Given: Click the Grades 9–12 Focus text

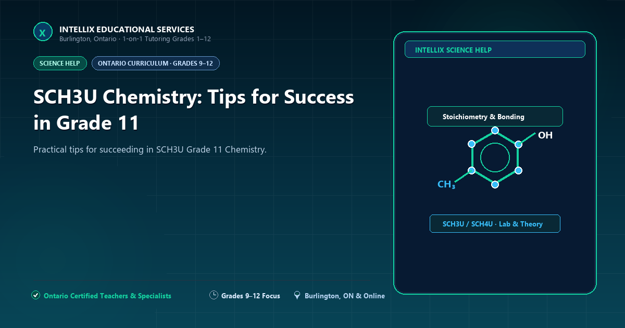Looking at the screenshot, I should click(x=251, y=296).
